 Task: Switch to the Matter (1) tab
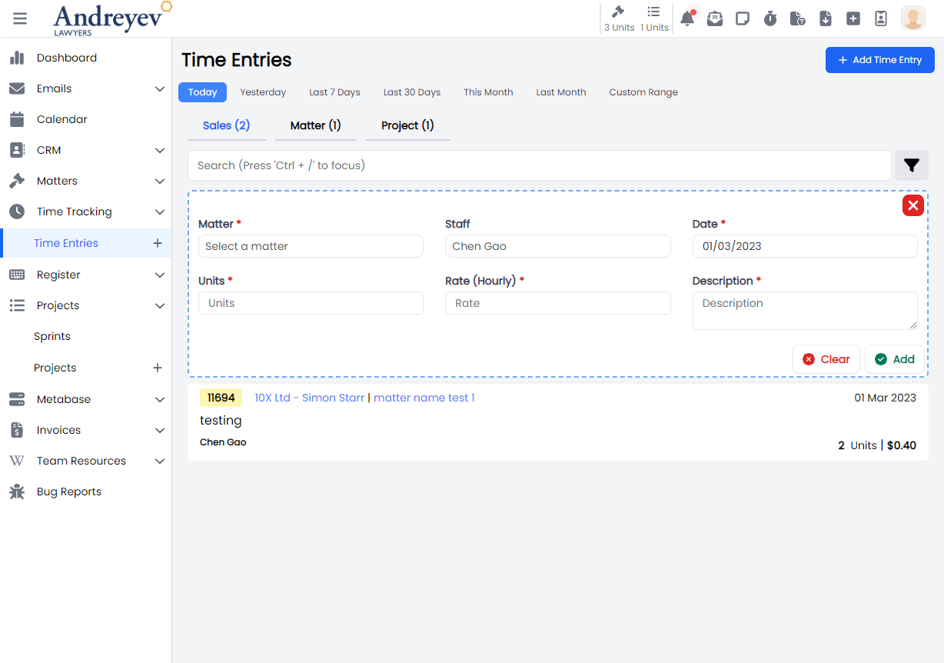click(315, 125)
